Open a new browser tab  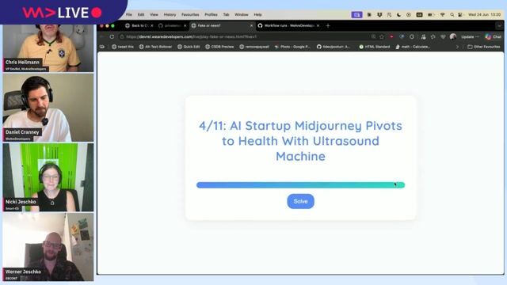[328, 25]
